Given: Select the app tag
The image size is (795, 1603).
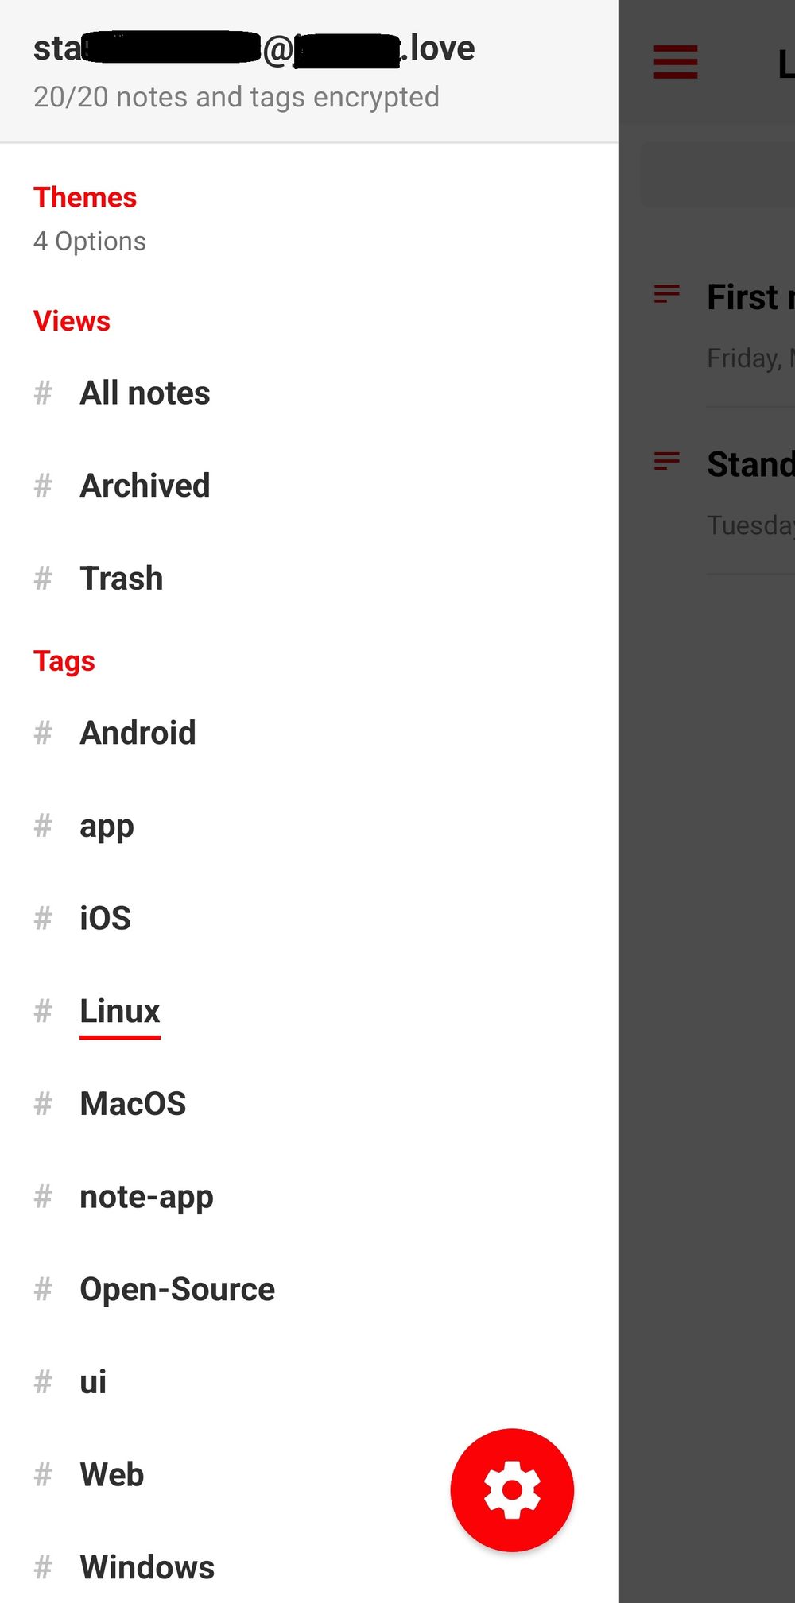Looking at the screenshot, I should click(107, 827).
